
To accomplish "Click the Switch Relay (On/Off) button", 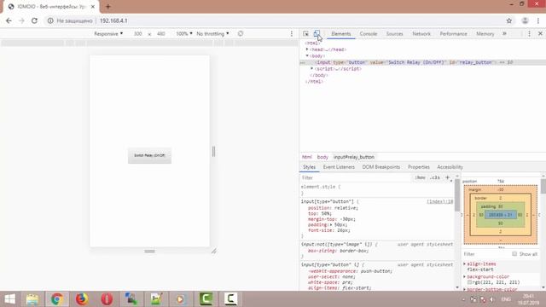I will click(150, 155).
